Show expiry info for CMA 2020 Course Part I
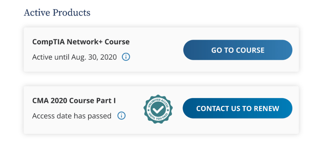The height and width of the screenshot is (143, 322). pos(121,116)
